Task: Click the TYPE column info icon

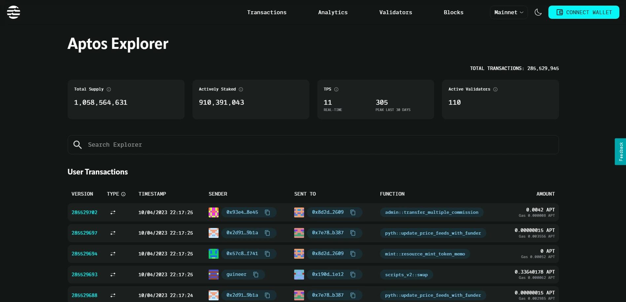Action: point(123,194)
